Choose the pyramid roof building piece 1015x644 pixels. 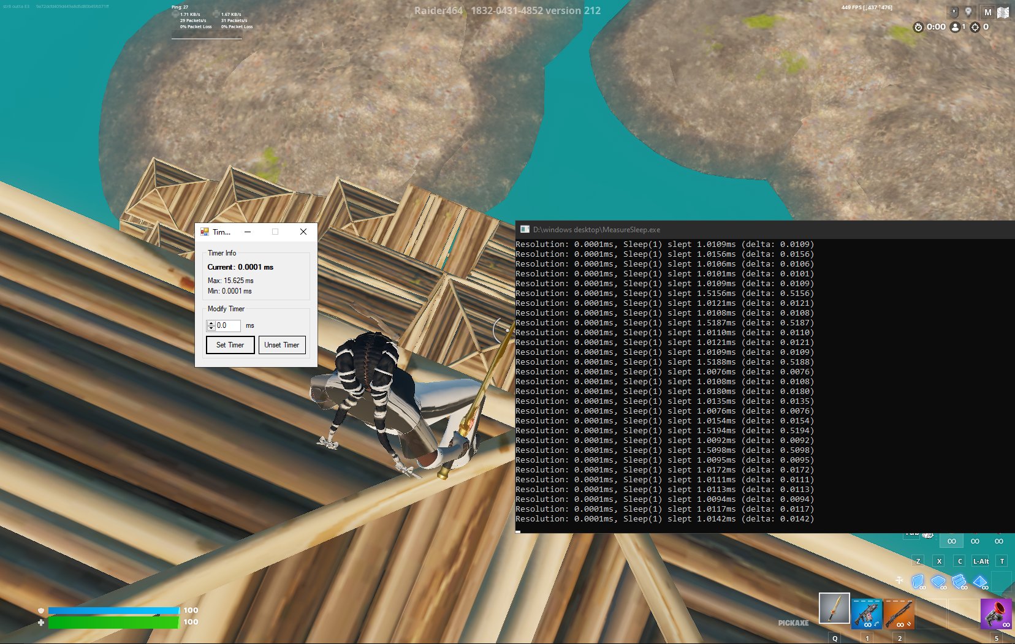[981, 581]
